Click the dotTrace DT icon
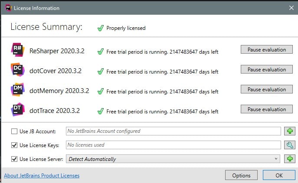This screenshot has width=298, height=183. point(18,109)
